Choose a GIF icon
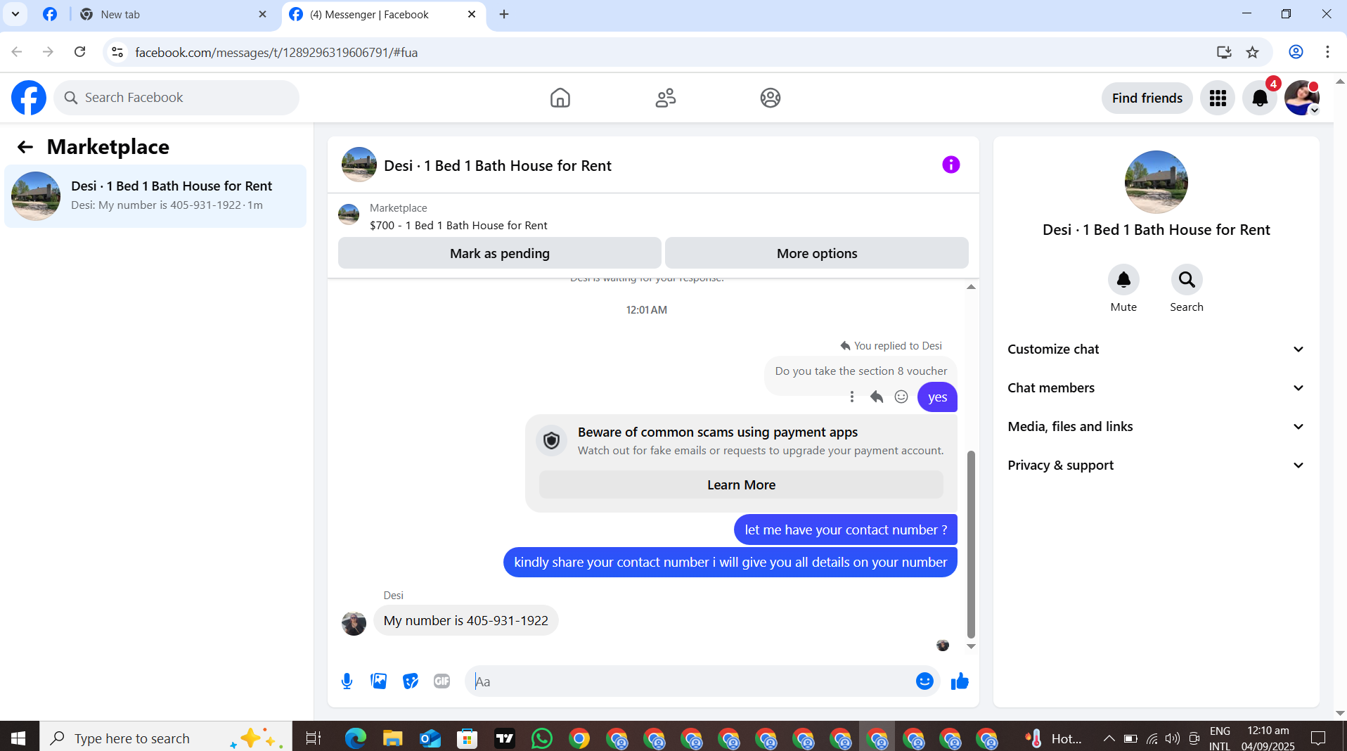1347x751 pixels. pos(442,681)
